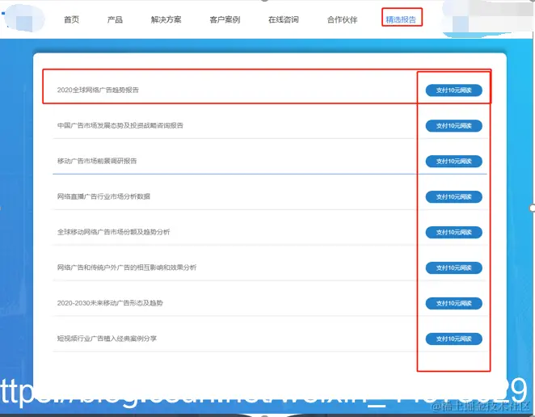Open the 首页 menu item
Image resolution: width=535 pixels, height=417 pixels.
pos(72,19)
